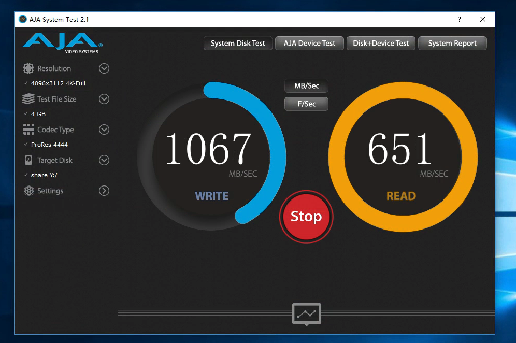516x343 pixels.
Task: Click the 651 read speed readout
Action: (399, 149)
